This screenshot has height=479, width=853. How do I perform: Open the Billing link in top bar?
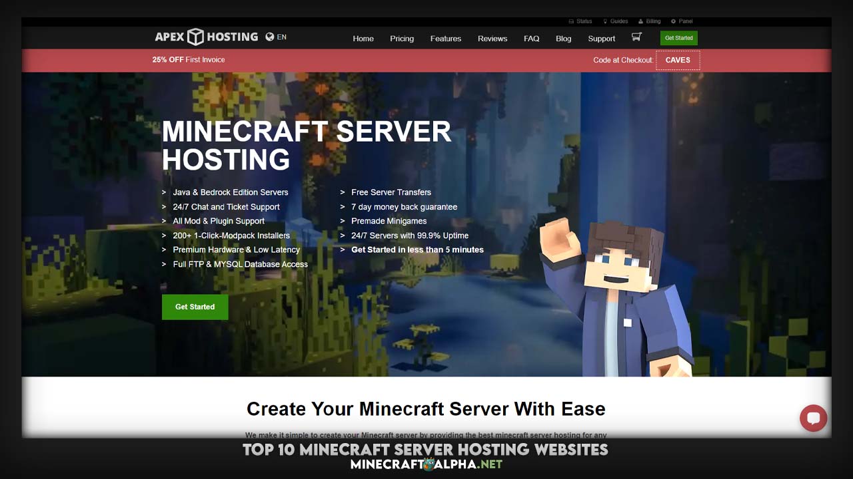[649, 21]
